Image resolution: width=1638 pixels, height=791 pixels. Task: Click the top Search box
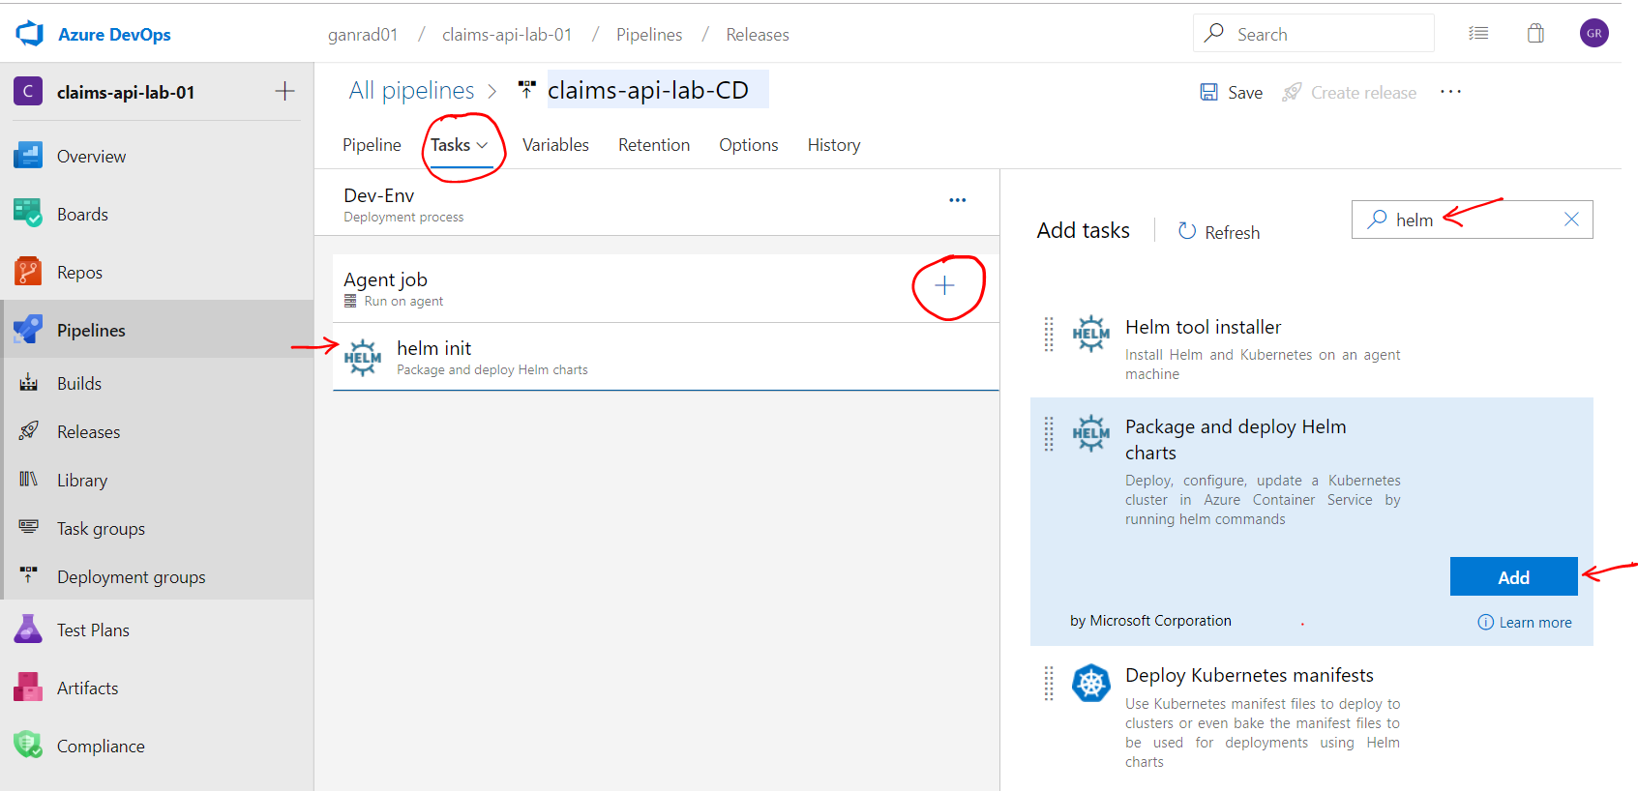1313,33
